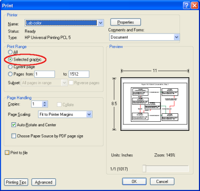This screenshot has height=191, width=200.
Task: Decrease copies with the down arrow
Action: pos(44,106)
